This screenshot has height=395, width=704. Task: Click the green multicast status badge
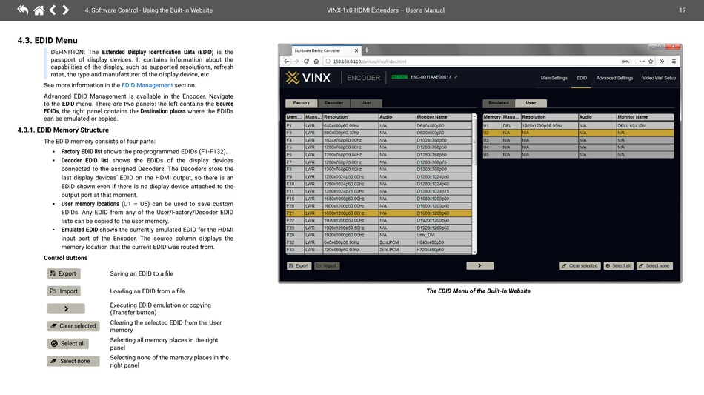click(399, 77)
